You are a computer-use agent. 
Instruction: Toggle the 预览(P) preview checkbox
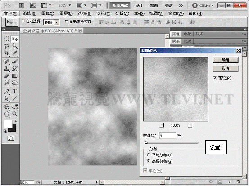coord(214,78)
